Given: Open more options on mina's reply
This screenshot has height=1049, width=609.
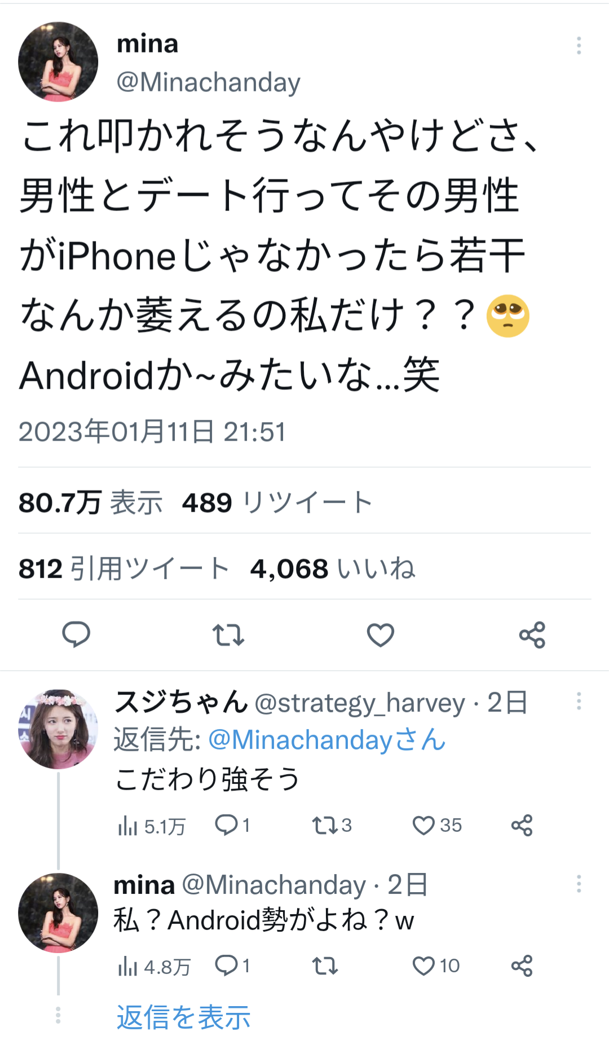Looking at the screenshot, I should coord(579,884).
